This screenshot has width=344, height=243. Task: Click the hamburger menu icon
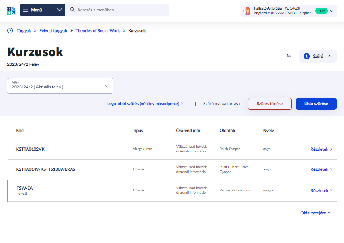[26, 10]
